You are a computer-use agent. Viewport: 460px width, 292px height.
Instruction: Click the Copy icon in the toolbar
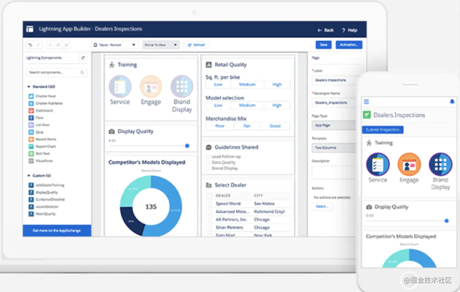(59, 45)
